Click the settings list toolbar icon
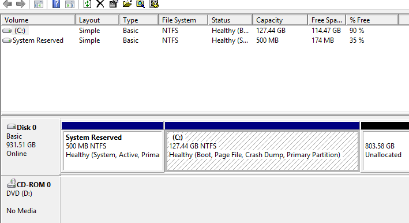The width and height of the screenshot is (409, 223). click(154, 4)
